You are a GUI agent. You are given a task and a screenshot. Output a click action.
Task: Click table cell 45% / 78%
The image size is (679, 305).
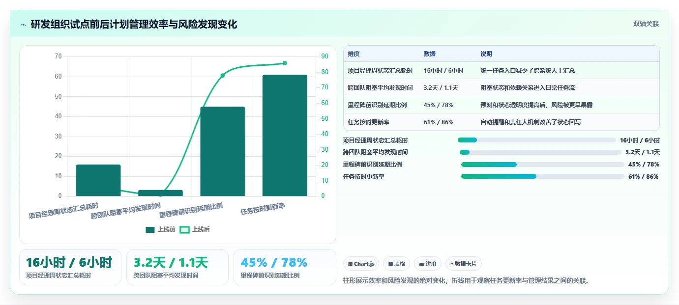439,105
